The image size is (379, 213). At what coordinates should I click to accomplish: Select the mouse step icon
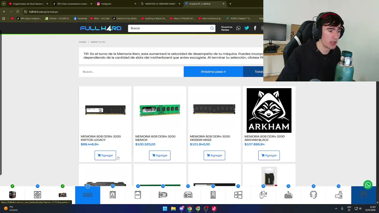[x=263, y=195]
